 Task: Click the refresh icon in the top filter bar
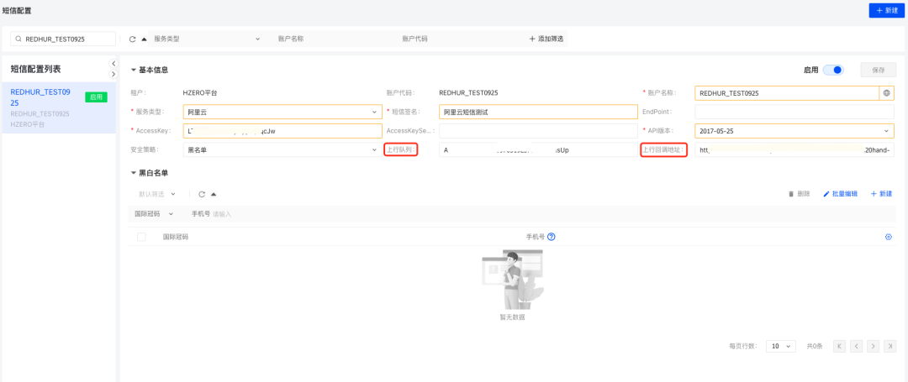[x=133, y=39]
